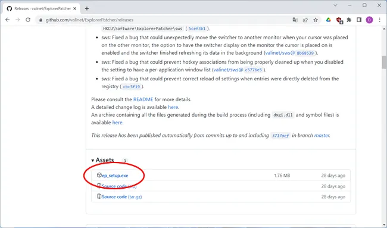Download Source code (tar.gz)
The height and width of the screenshot is (228, 387).
[x=122, y=196]
